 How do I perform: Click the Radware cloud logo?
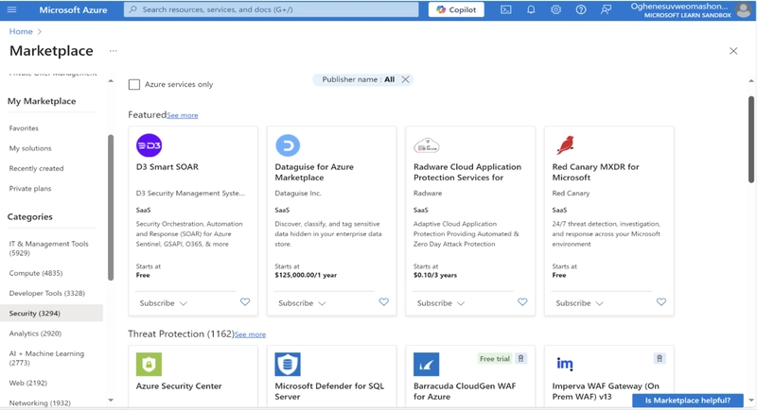[427, 145]
